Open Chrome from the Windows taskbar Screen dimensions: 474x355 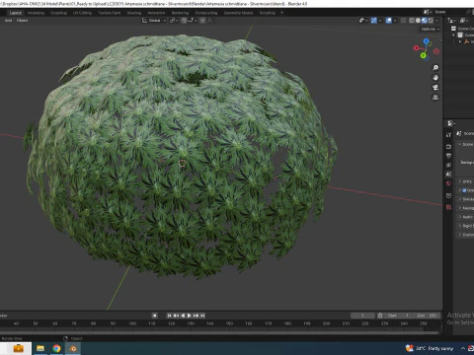click(x=56, y=348)
